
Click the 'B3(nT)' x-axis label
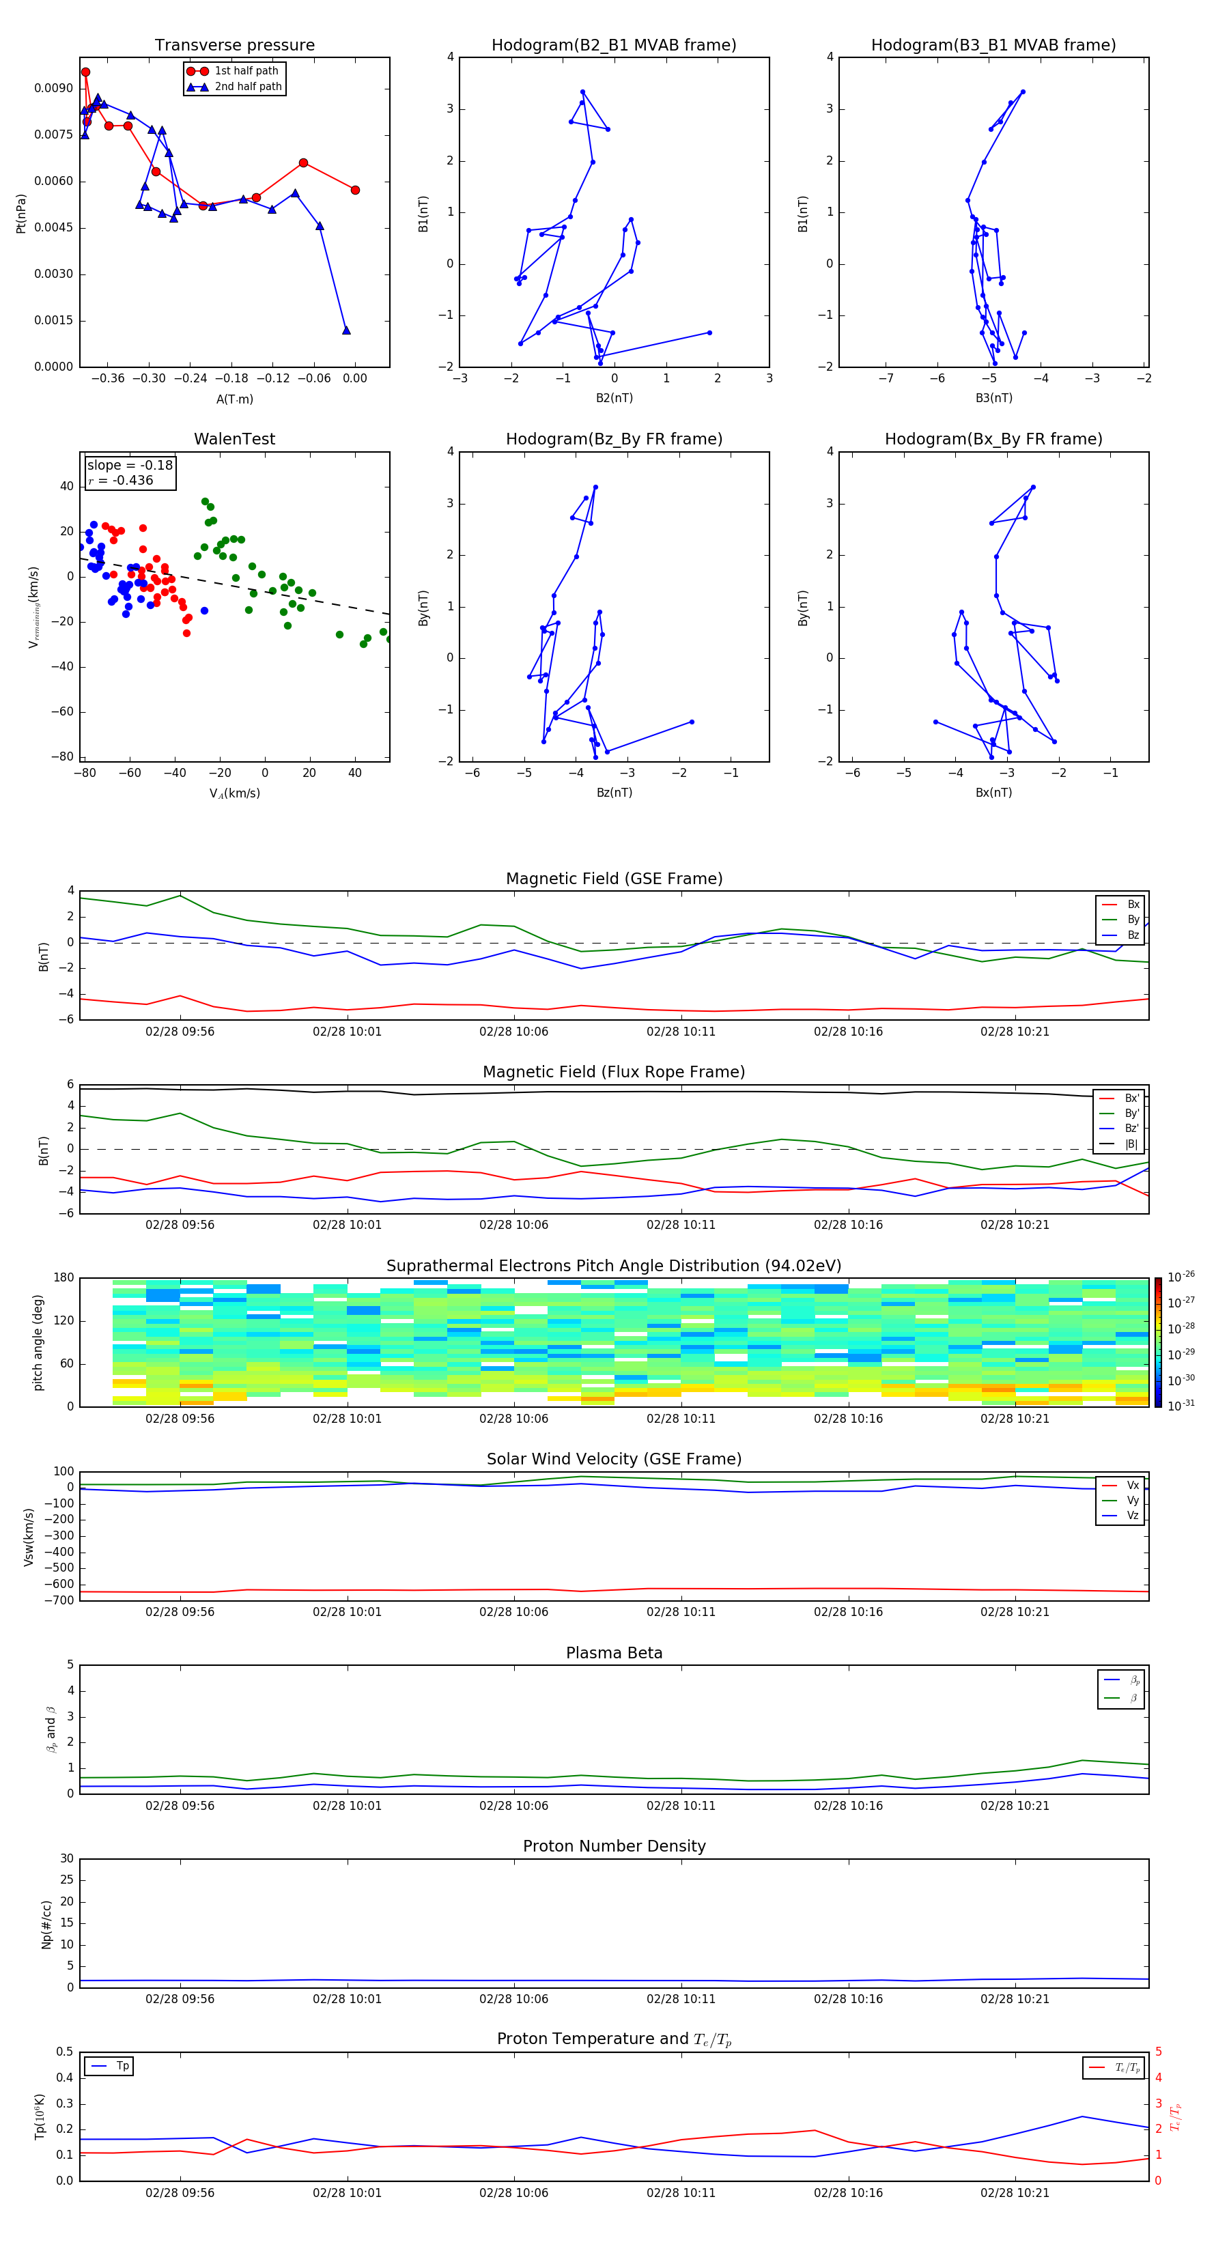(993, 398)
